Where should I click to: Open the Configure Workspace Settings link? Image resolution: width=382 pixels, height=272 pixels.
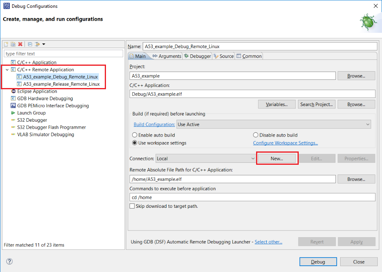coord(285,143)
